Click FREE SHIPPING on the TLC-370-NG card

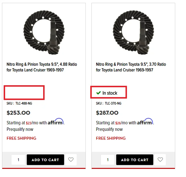[x=111, y=138]
